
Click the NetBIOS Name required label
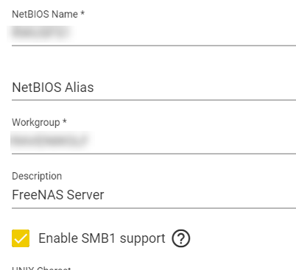pyautogui.click(x=49, y=14)
